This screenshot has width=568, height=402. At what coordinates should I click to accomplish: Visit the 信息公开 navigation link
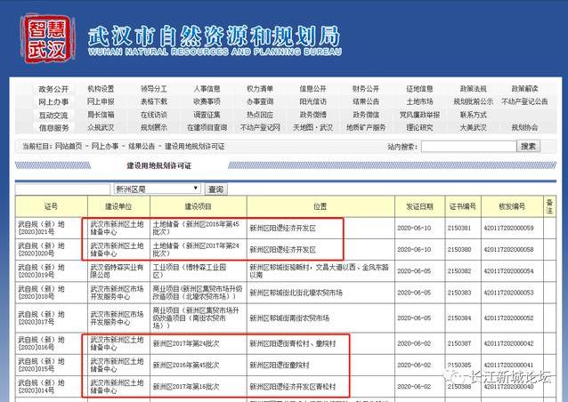pos(312,89)
